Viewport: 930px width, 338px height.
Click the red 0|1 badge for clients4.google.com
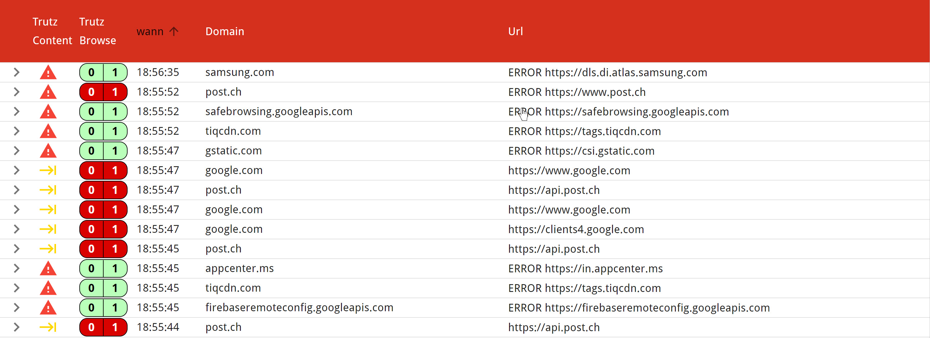pos(103,229)
